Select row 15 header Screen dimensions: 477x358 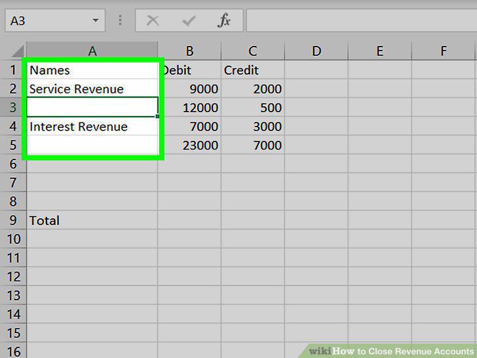(x=13, y=333)
